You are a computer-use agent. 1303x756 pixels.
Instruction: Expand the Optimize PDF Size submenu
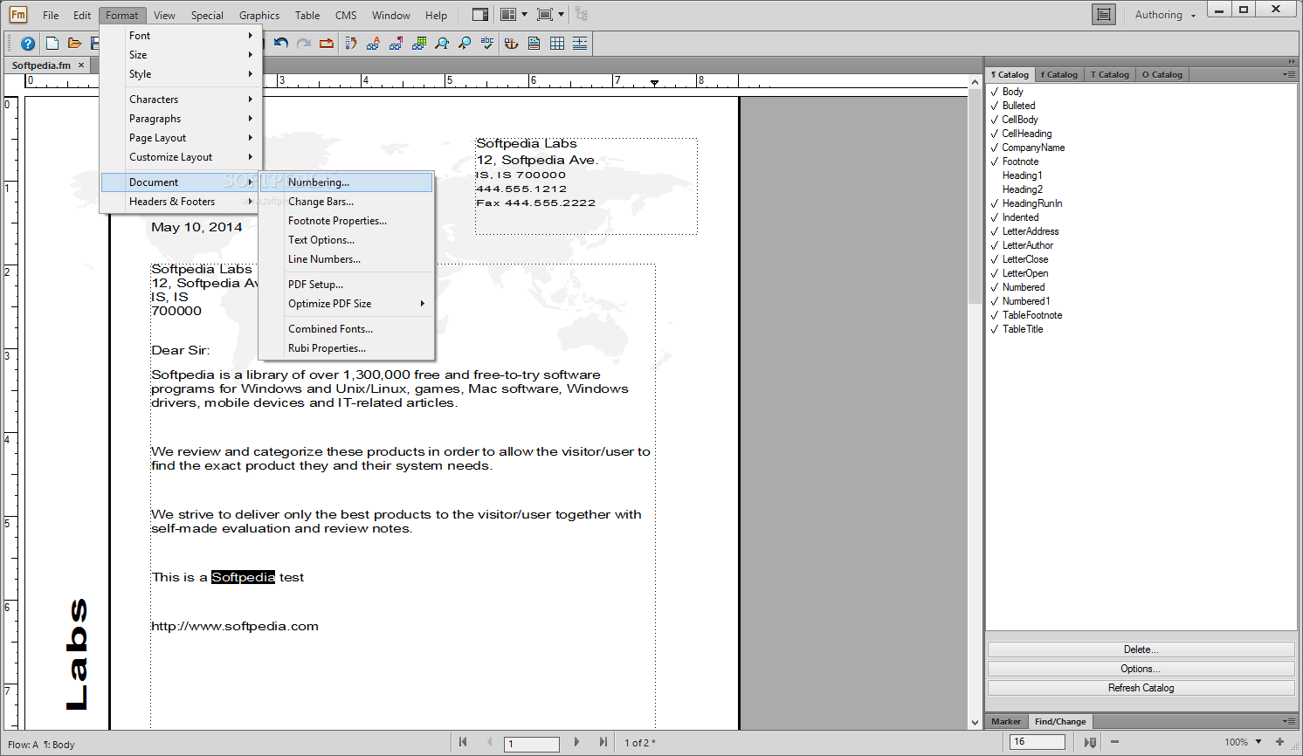346,304
